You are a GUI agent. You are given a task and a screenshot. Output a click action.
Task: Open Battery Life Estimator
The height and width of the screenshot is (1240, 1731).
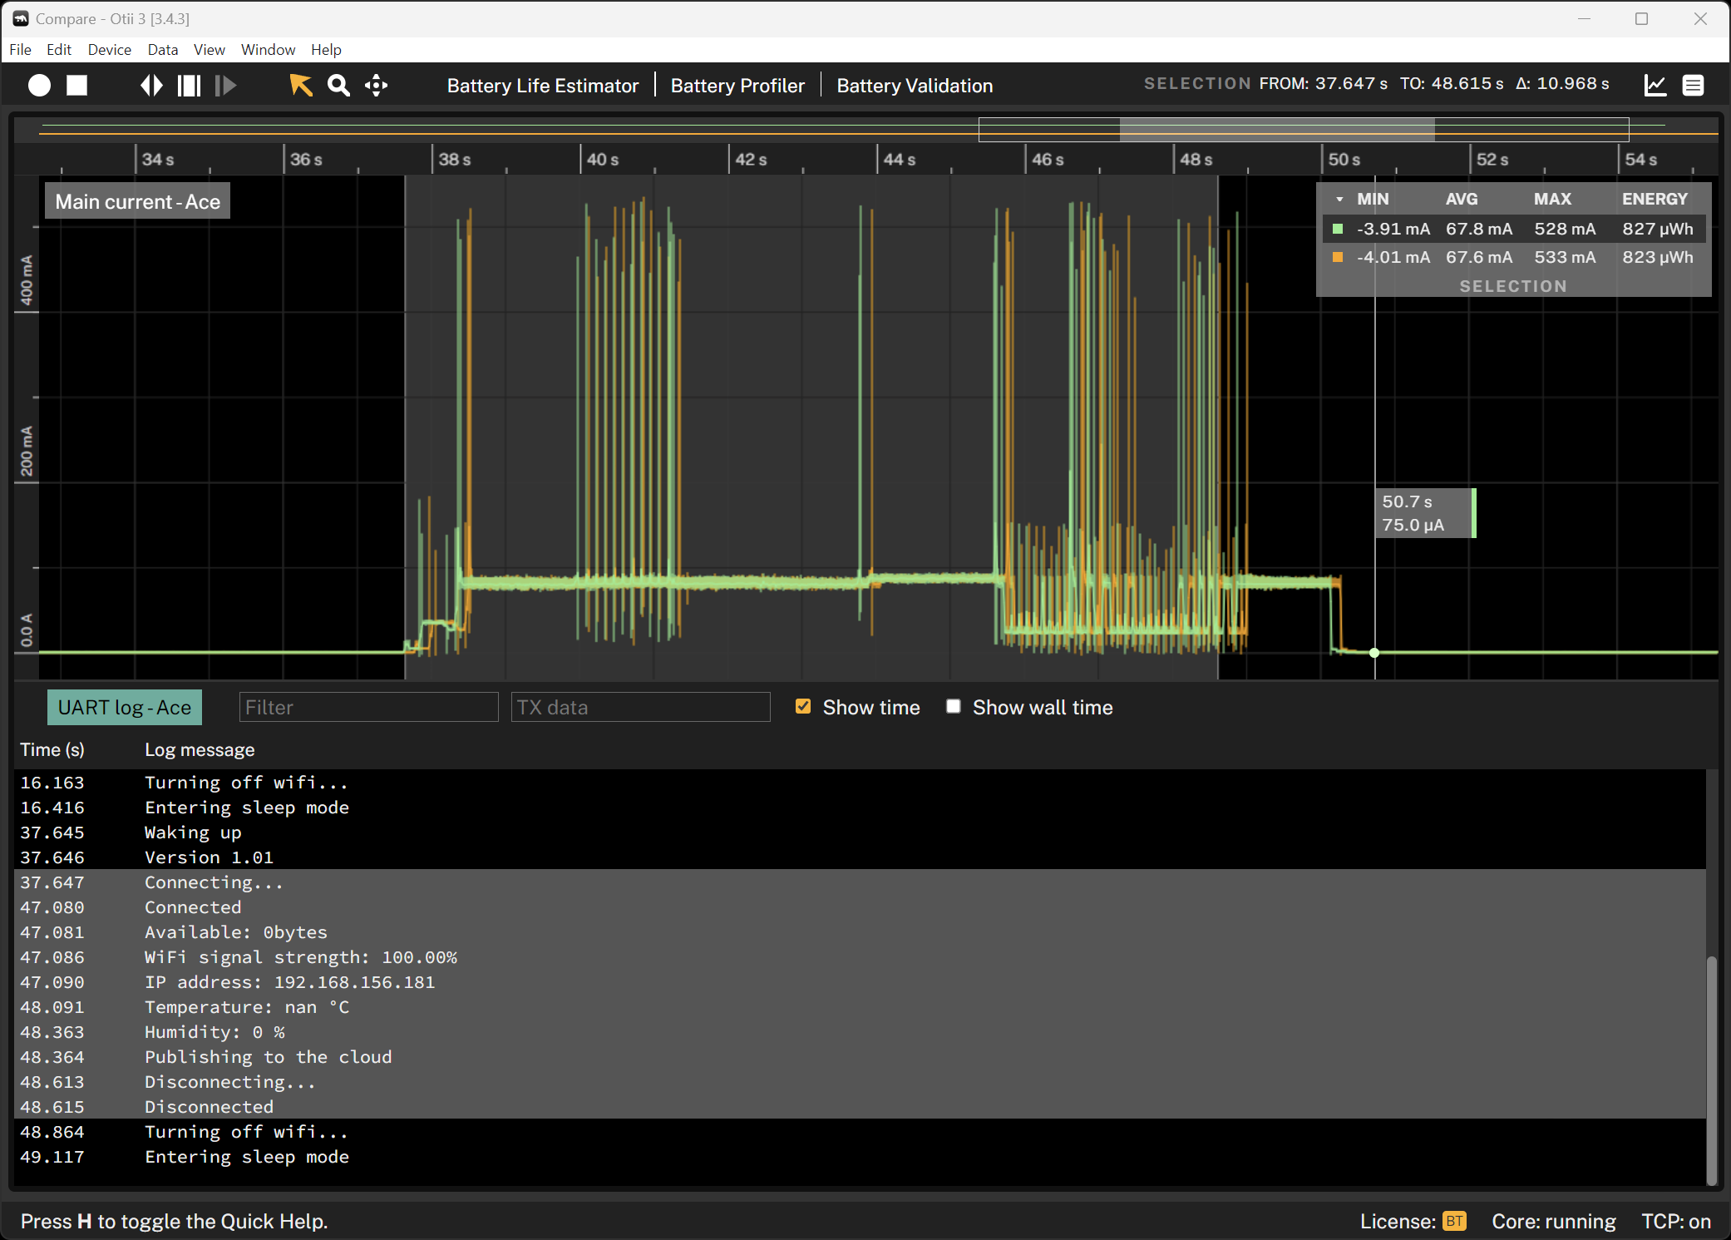point(542,86)
